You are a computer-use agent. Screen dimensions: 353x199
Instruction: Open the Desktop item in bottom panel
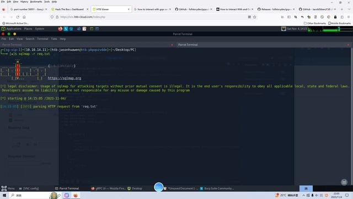pos(135,188)
